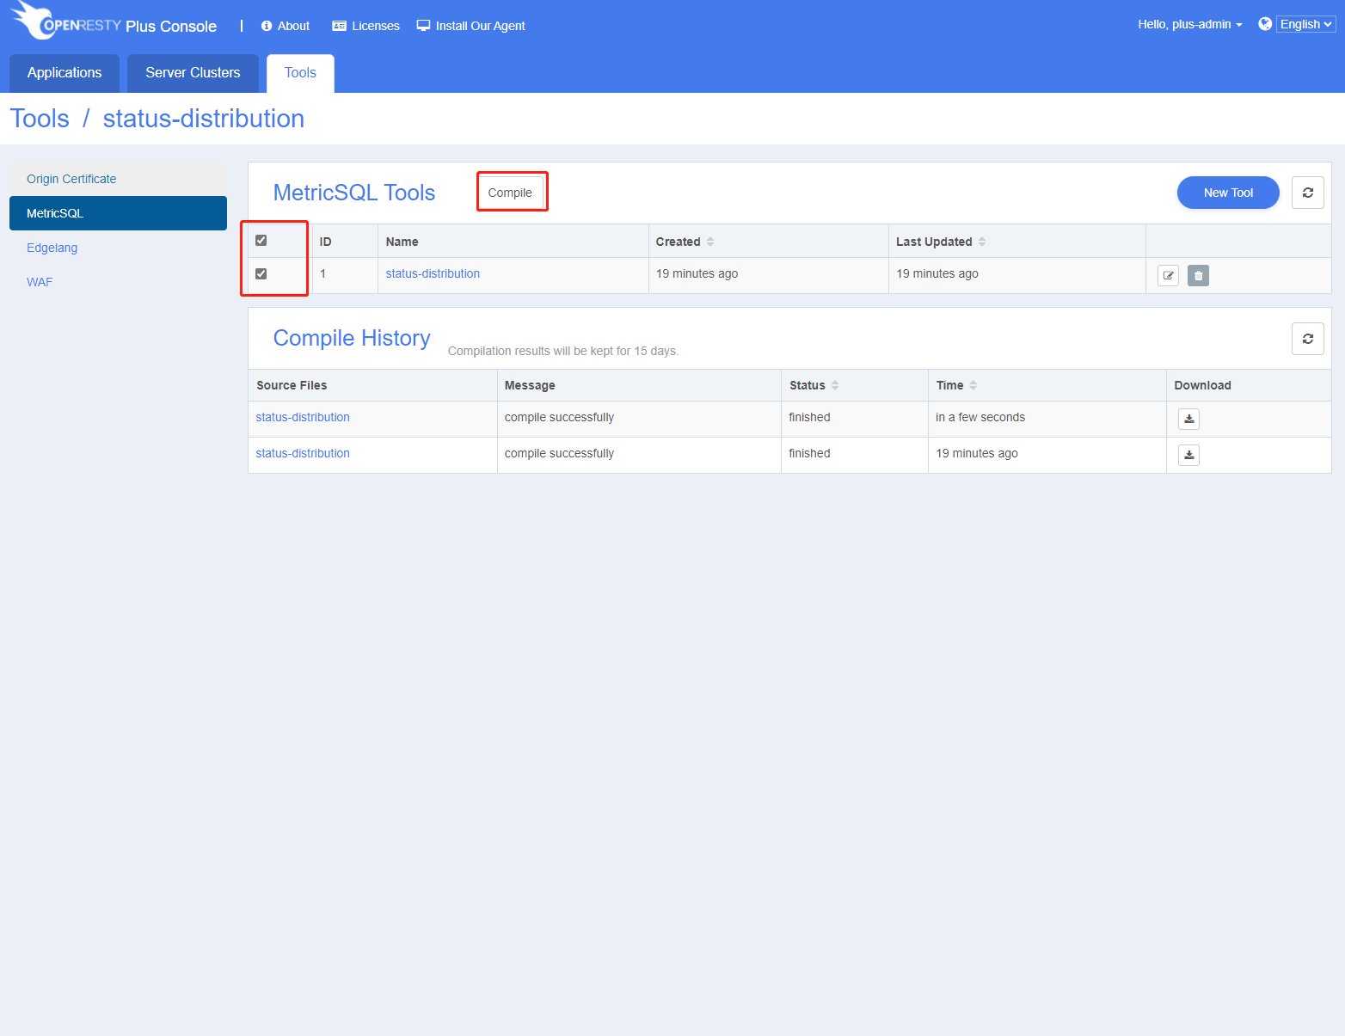Edit the status-distribution tool
Image resolution: width=1345 pixels, height=1036 pixels.
[x=1168, y=275]
